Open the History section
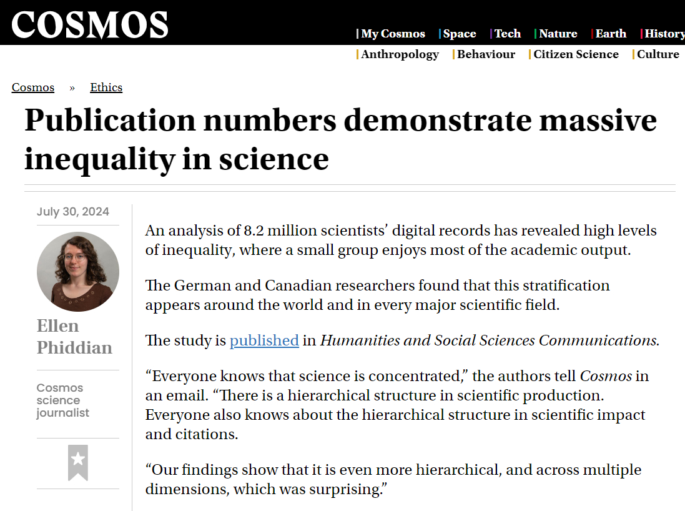 coord(664,34)
